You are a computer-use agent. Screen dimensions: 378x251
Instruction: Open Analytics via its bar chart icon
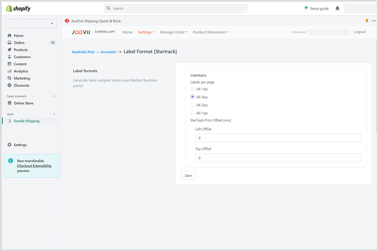click(9, 71)
